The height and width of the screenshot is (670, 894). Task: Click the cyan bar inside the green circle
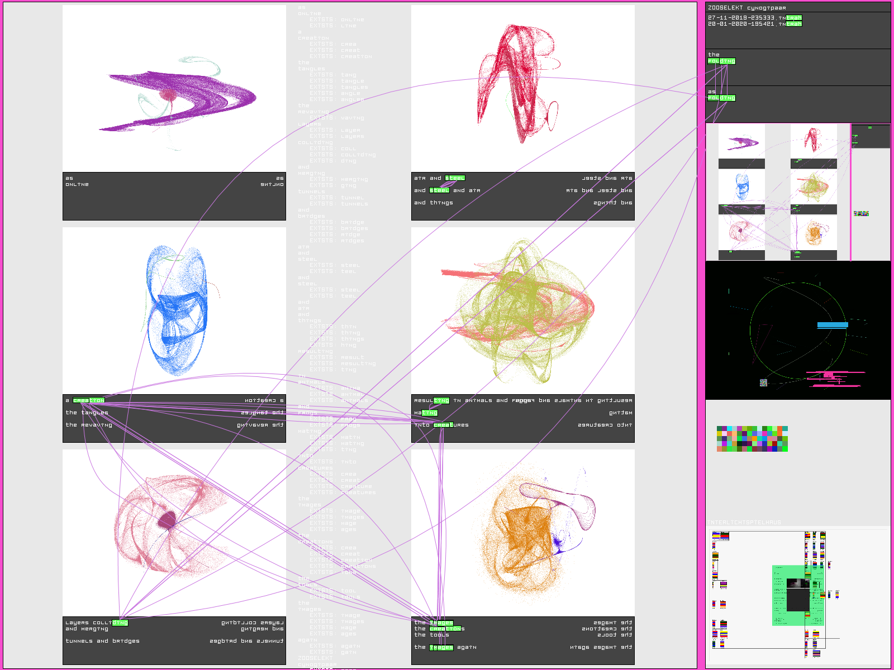[833, 325]
